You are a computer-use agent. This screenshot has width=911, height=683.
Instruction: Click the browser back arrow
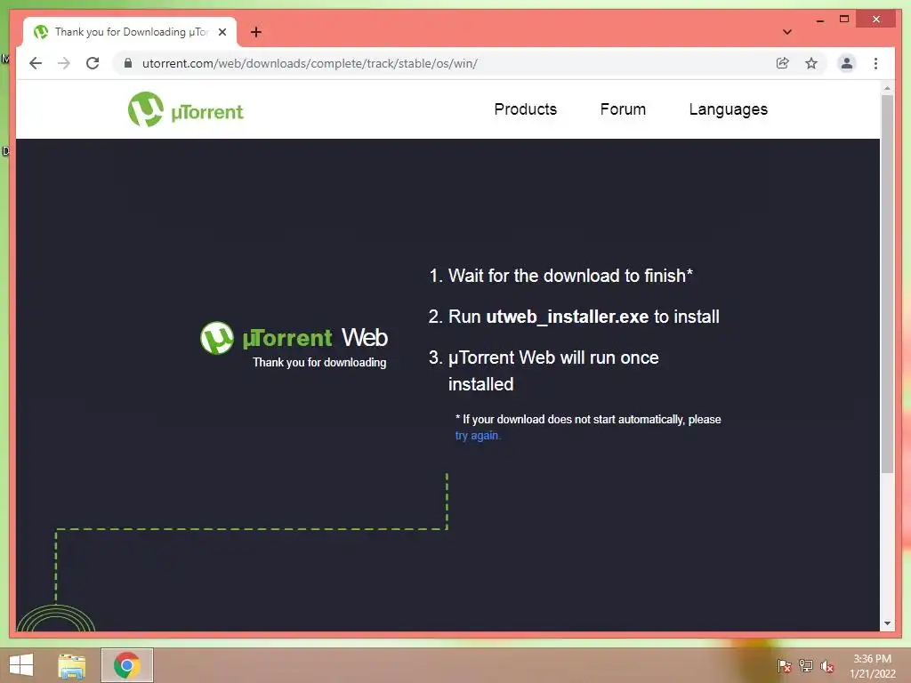click(36, 63)
